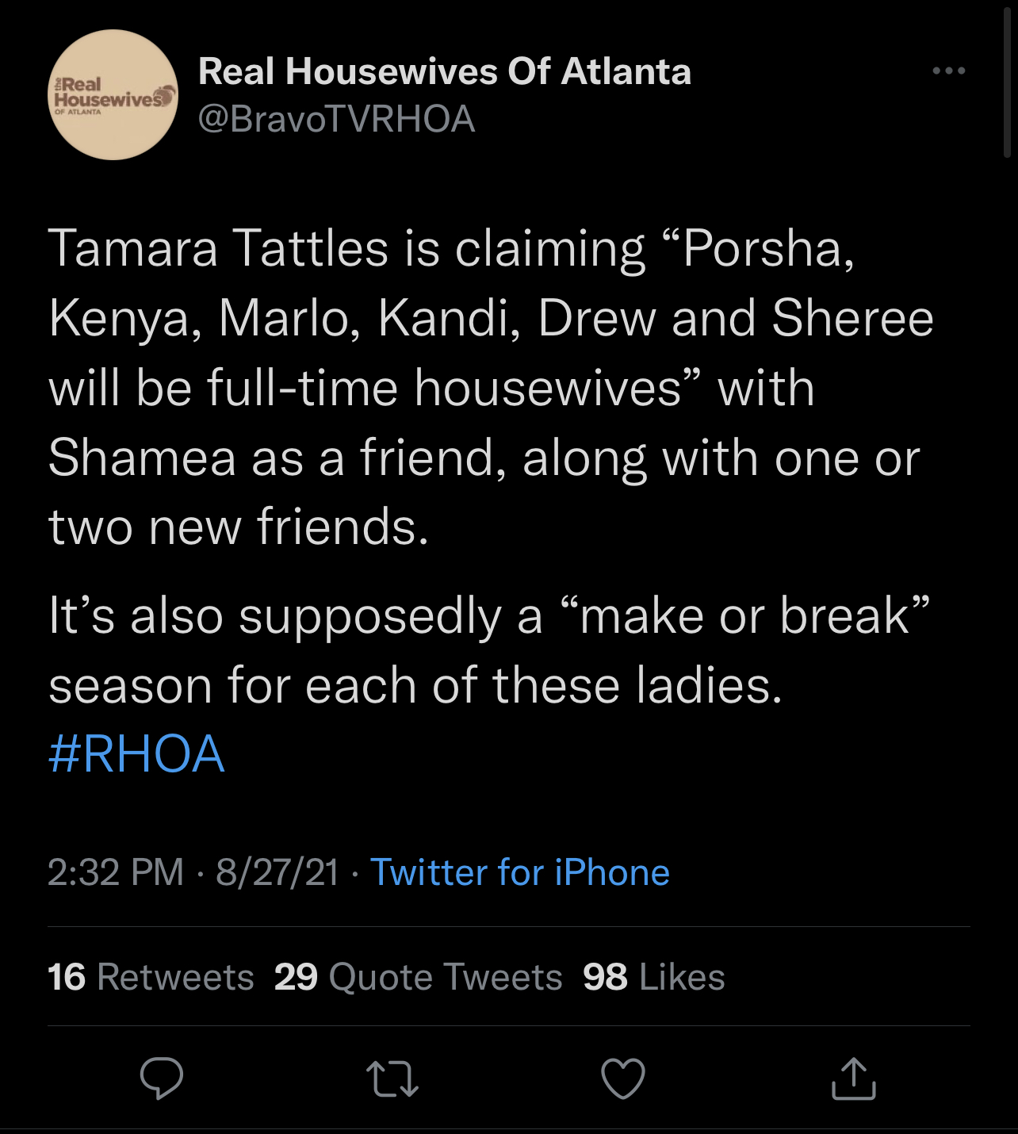The image size is (1018, 1134).
Task: Click the "Shamea as a friend" text line
Action: click(x=484, y=458)
